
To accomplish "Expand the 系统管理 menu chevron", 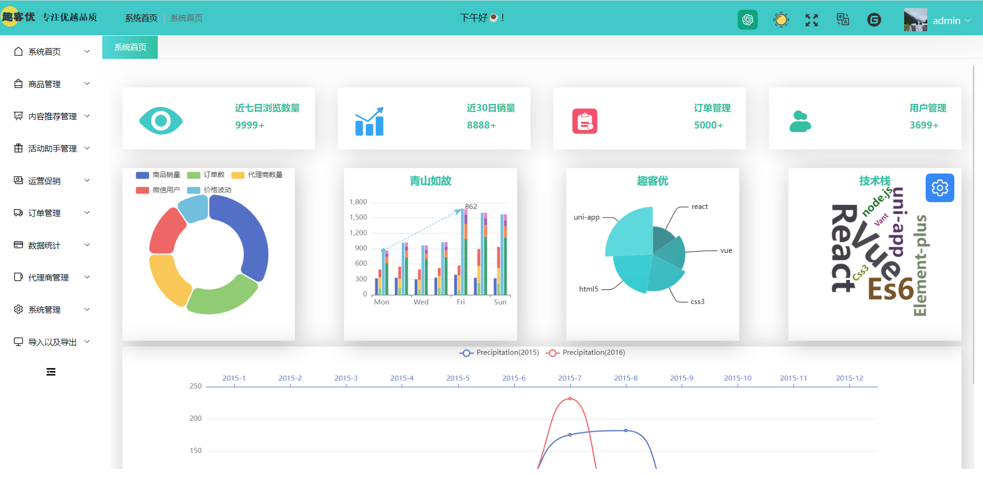I will [x=87, y=309].
